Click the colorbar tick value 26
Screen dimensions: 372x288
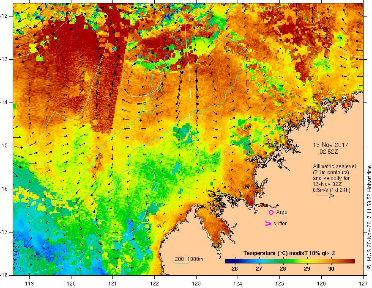(x=235, y=269)
